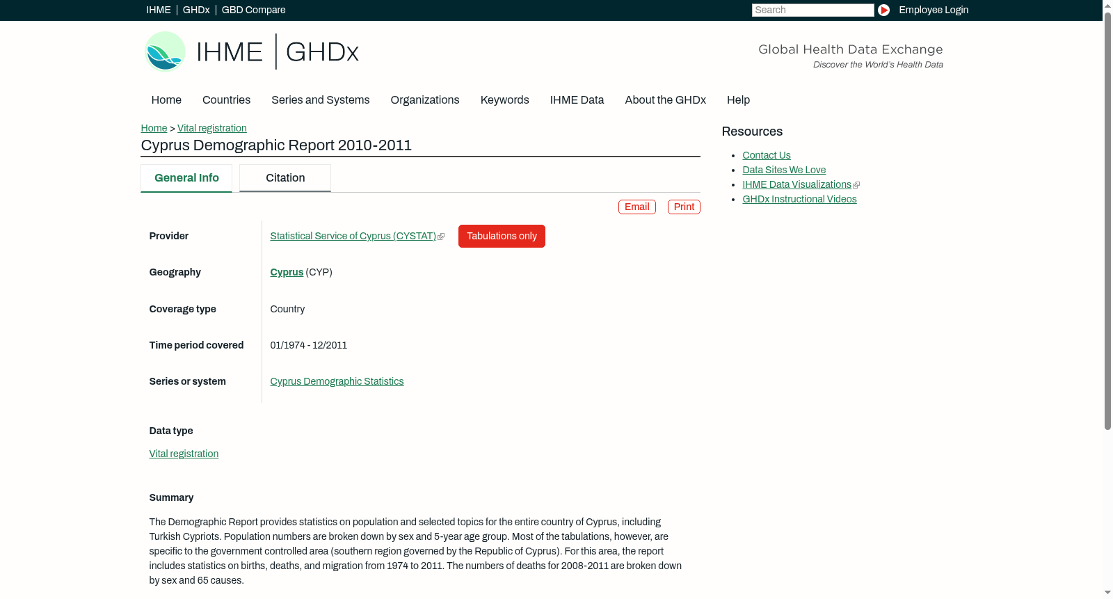Click the red search submit arrow icon
The image size is (1113, 599).
(x=883, y=10)
